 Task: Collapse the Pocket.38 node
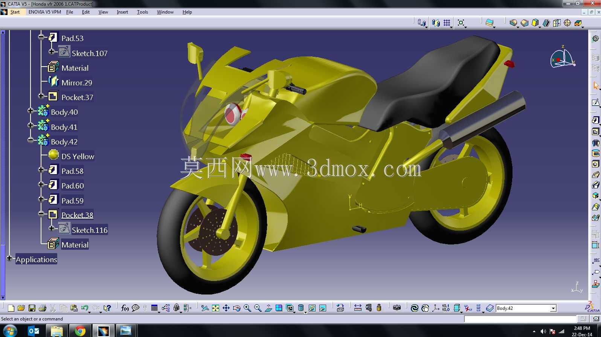click(x=41, y=214)
